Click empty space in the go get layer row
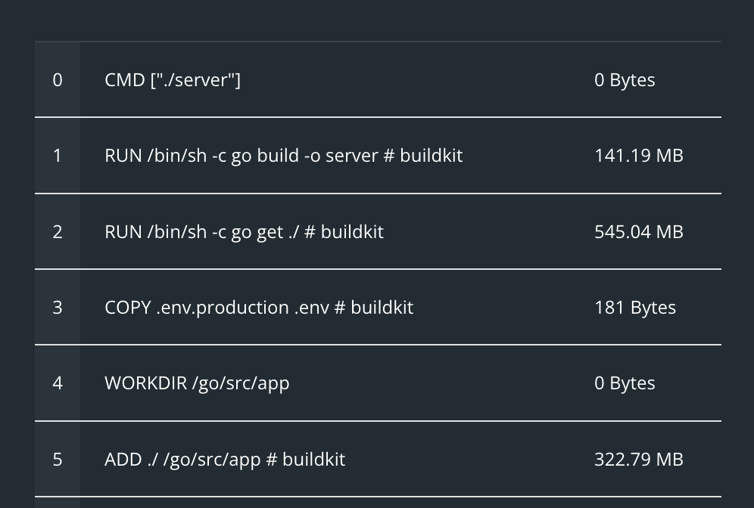Image resolution: width=754 pixels, height=508 pixels. tap(484, 231)
